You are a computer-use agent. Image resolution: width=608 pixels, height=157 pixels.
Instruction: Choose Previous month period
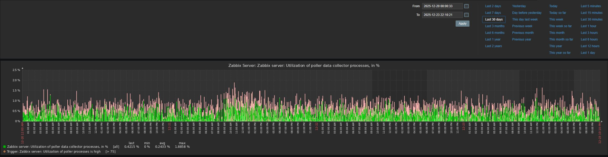523,33
